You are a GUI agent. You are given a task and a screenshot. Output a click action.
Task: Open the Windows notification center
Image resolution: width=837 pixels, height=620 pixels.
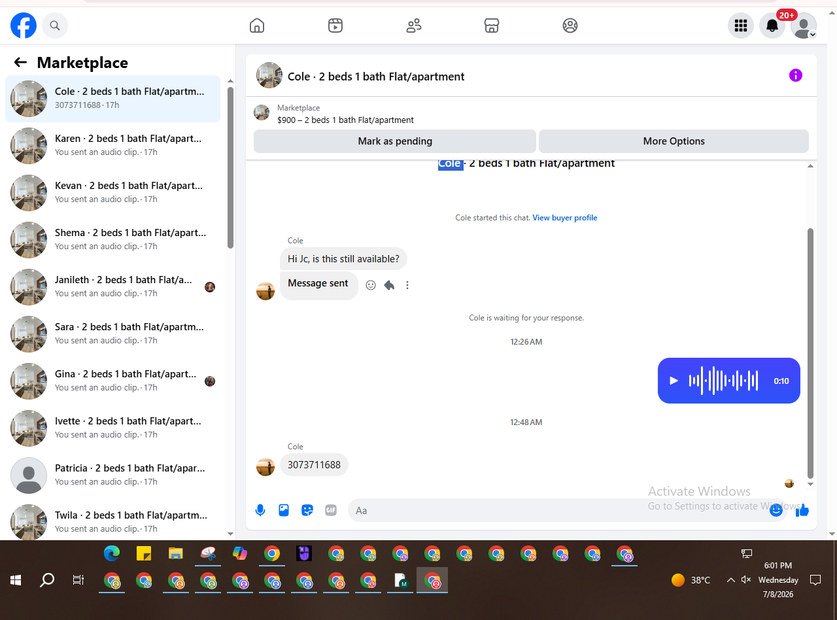815,580
